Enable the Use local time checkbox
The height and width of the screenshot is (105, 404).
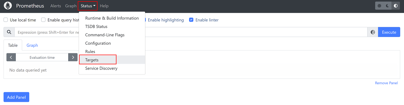coord(6,20)
